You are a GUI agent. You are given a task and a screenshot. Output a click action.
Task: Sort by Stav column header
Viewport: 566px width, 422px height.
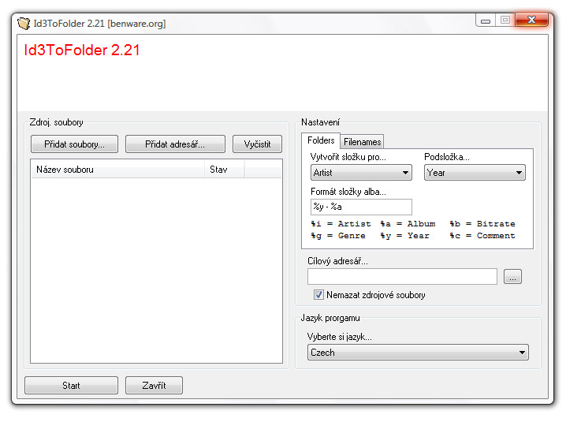point(225,170)
